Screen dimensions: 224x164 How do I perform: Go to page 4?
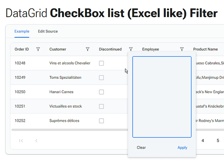pyautogui.click(x=203, y=141)
